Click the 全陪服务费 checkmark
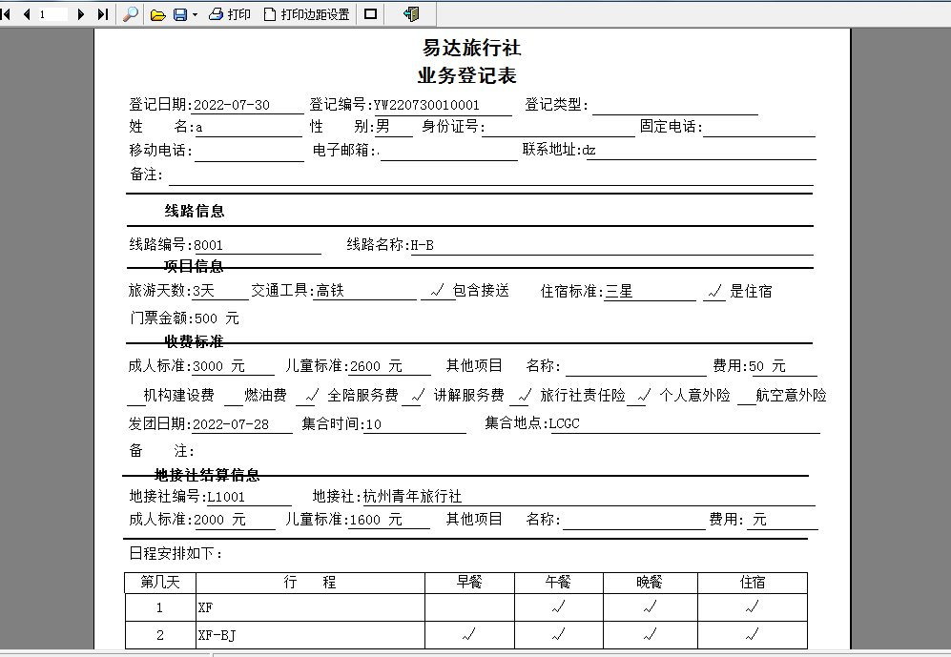This screenshot has width=951, height=657. [x=312, y=396]
